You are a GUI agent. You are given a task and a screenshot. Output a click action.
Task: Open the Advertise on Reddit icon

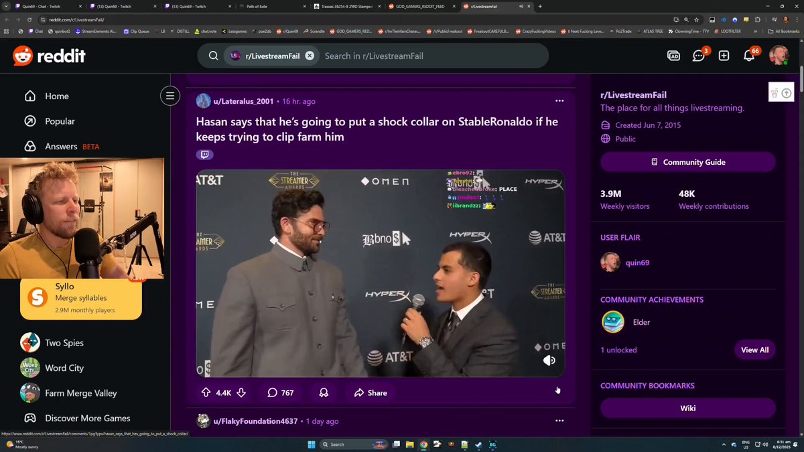pos(674,56)
